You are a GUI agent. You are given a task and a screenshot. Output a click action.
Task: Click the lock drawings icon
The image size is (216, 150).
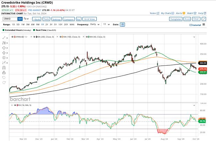4,73
